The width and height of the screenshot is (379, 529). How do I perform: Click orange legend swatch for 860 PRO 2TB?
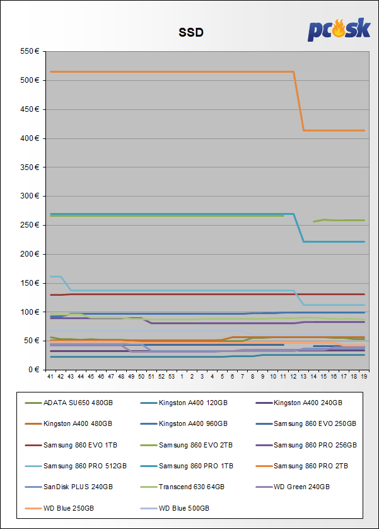pyautogui.click(x=264, y=466)
